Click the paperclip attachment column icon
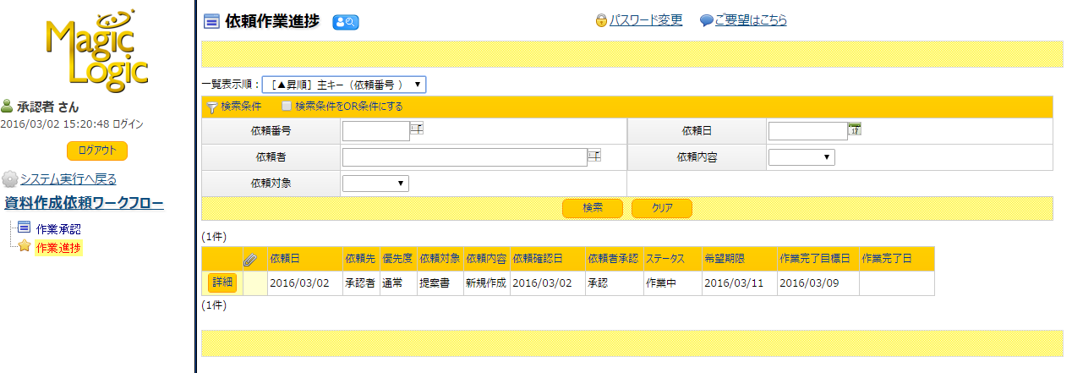1072x373 pixels. pos(250,260)
